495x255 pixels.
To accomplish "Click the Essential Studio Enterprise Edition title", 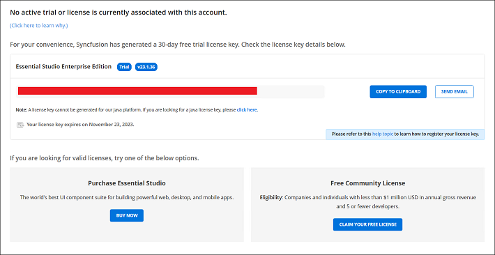I will [63, 67].
